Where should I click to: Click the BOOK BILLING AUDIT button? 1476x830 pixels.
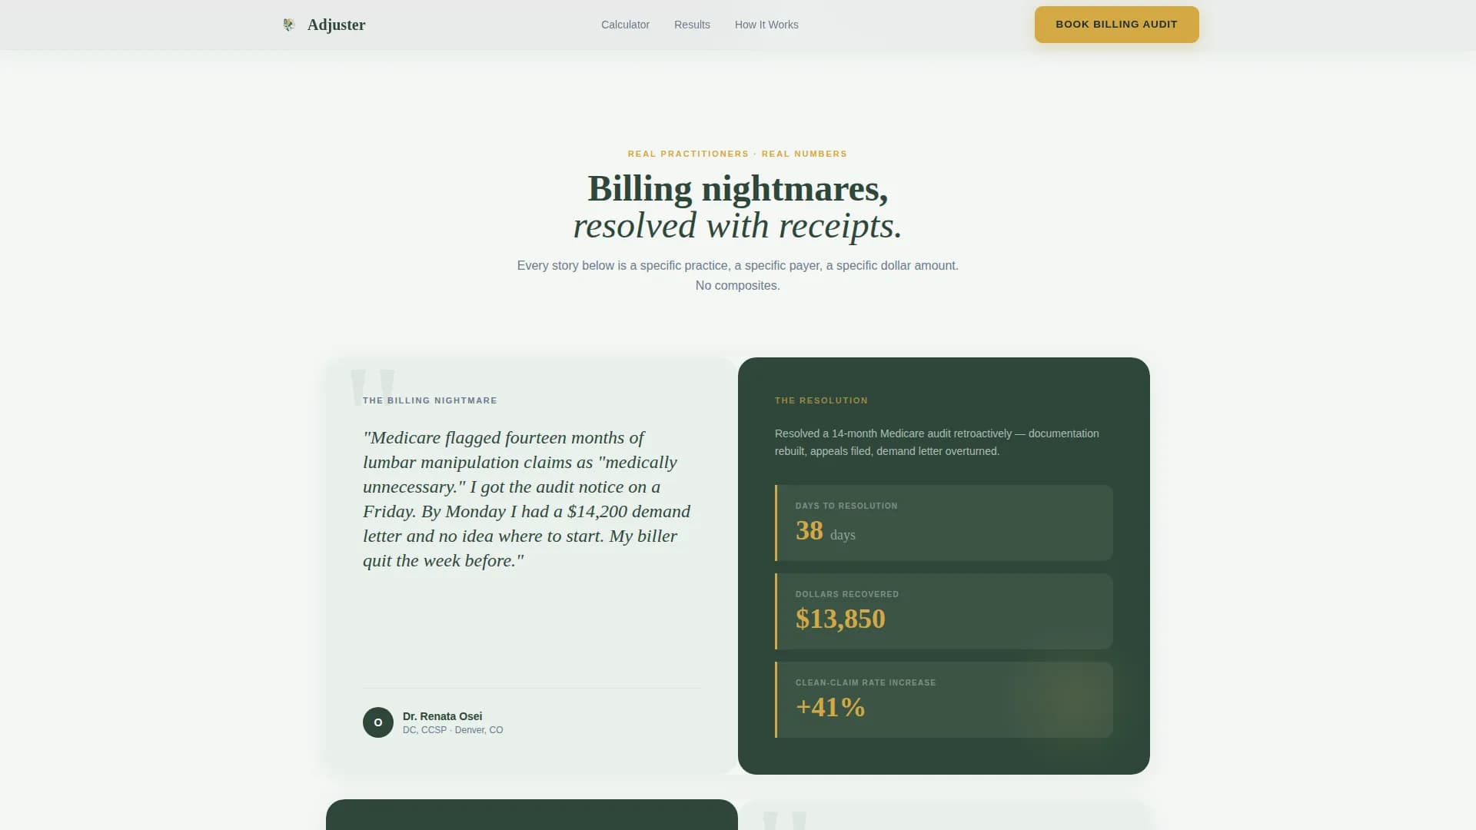tap(1116, 24)
